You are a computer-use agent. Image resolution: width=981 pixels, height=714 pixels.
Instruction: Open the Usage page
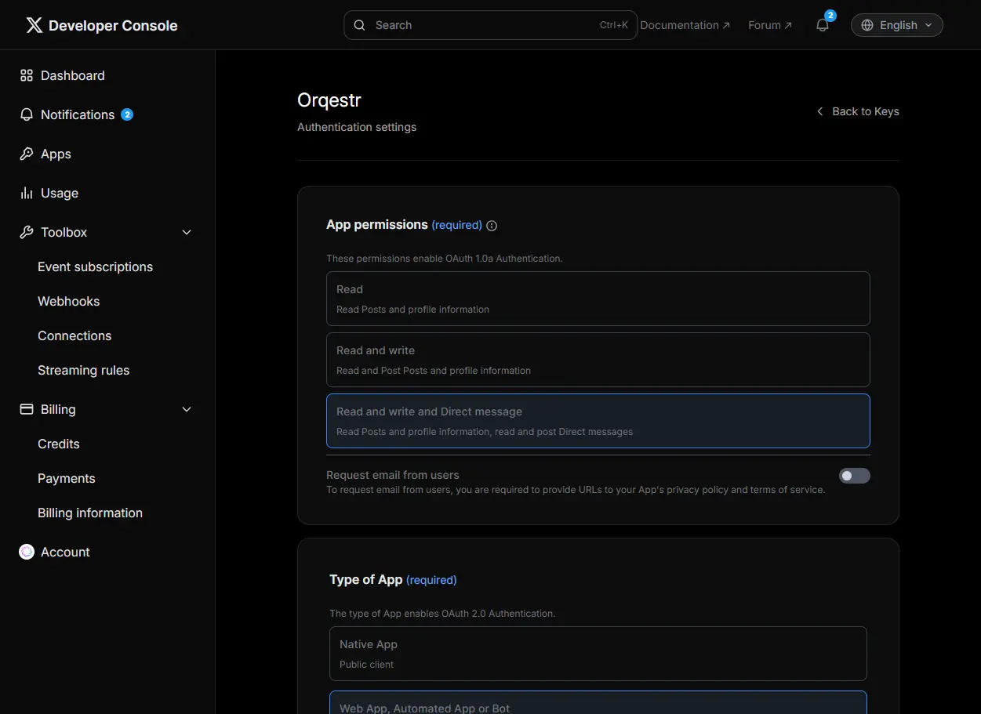pos(60,193)
